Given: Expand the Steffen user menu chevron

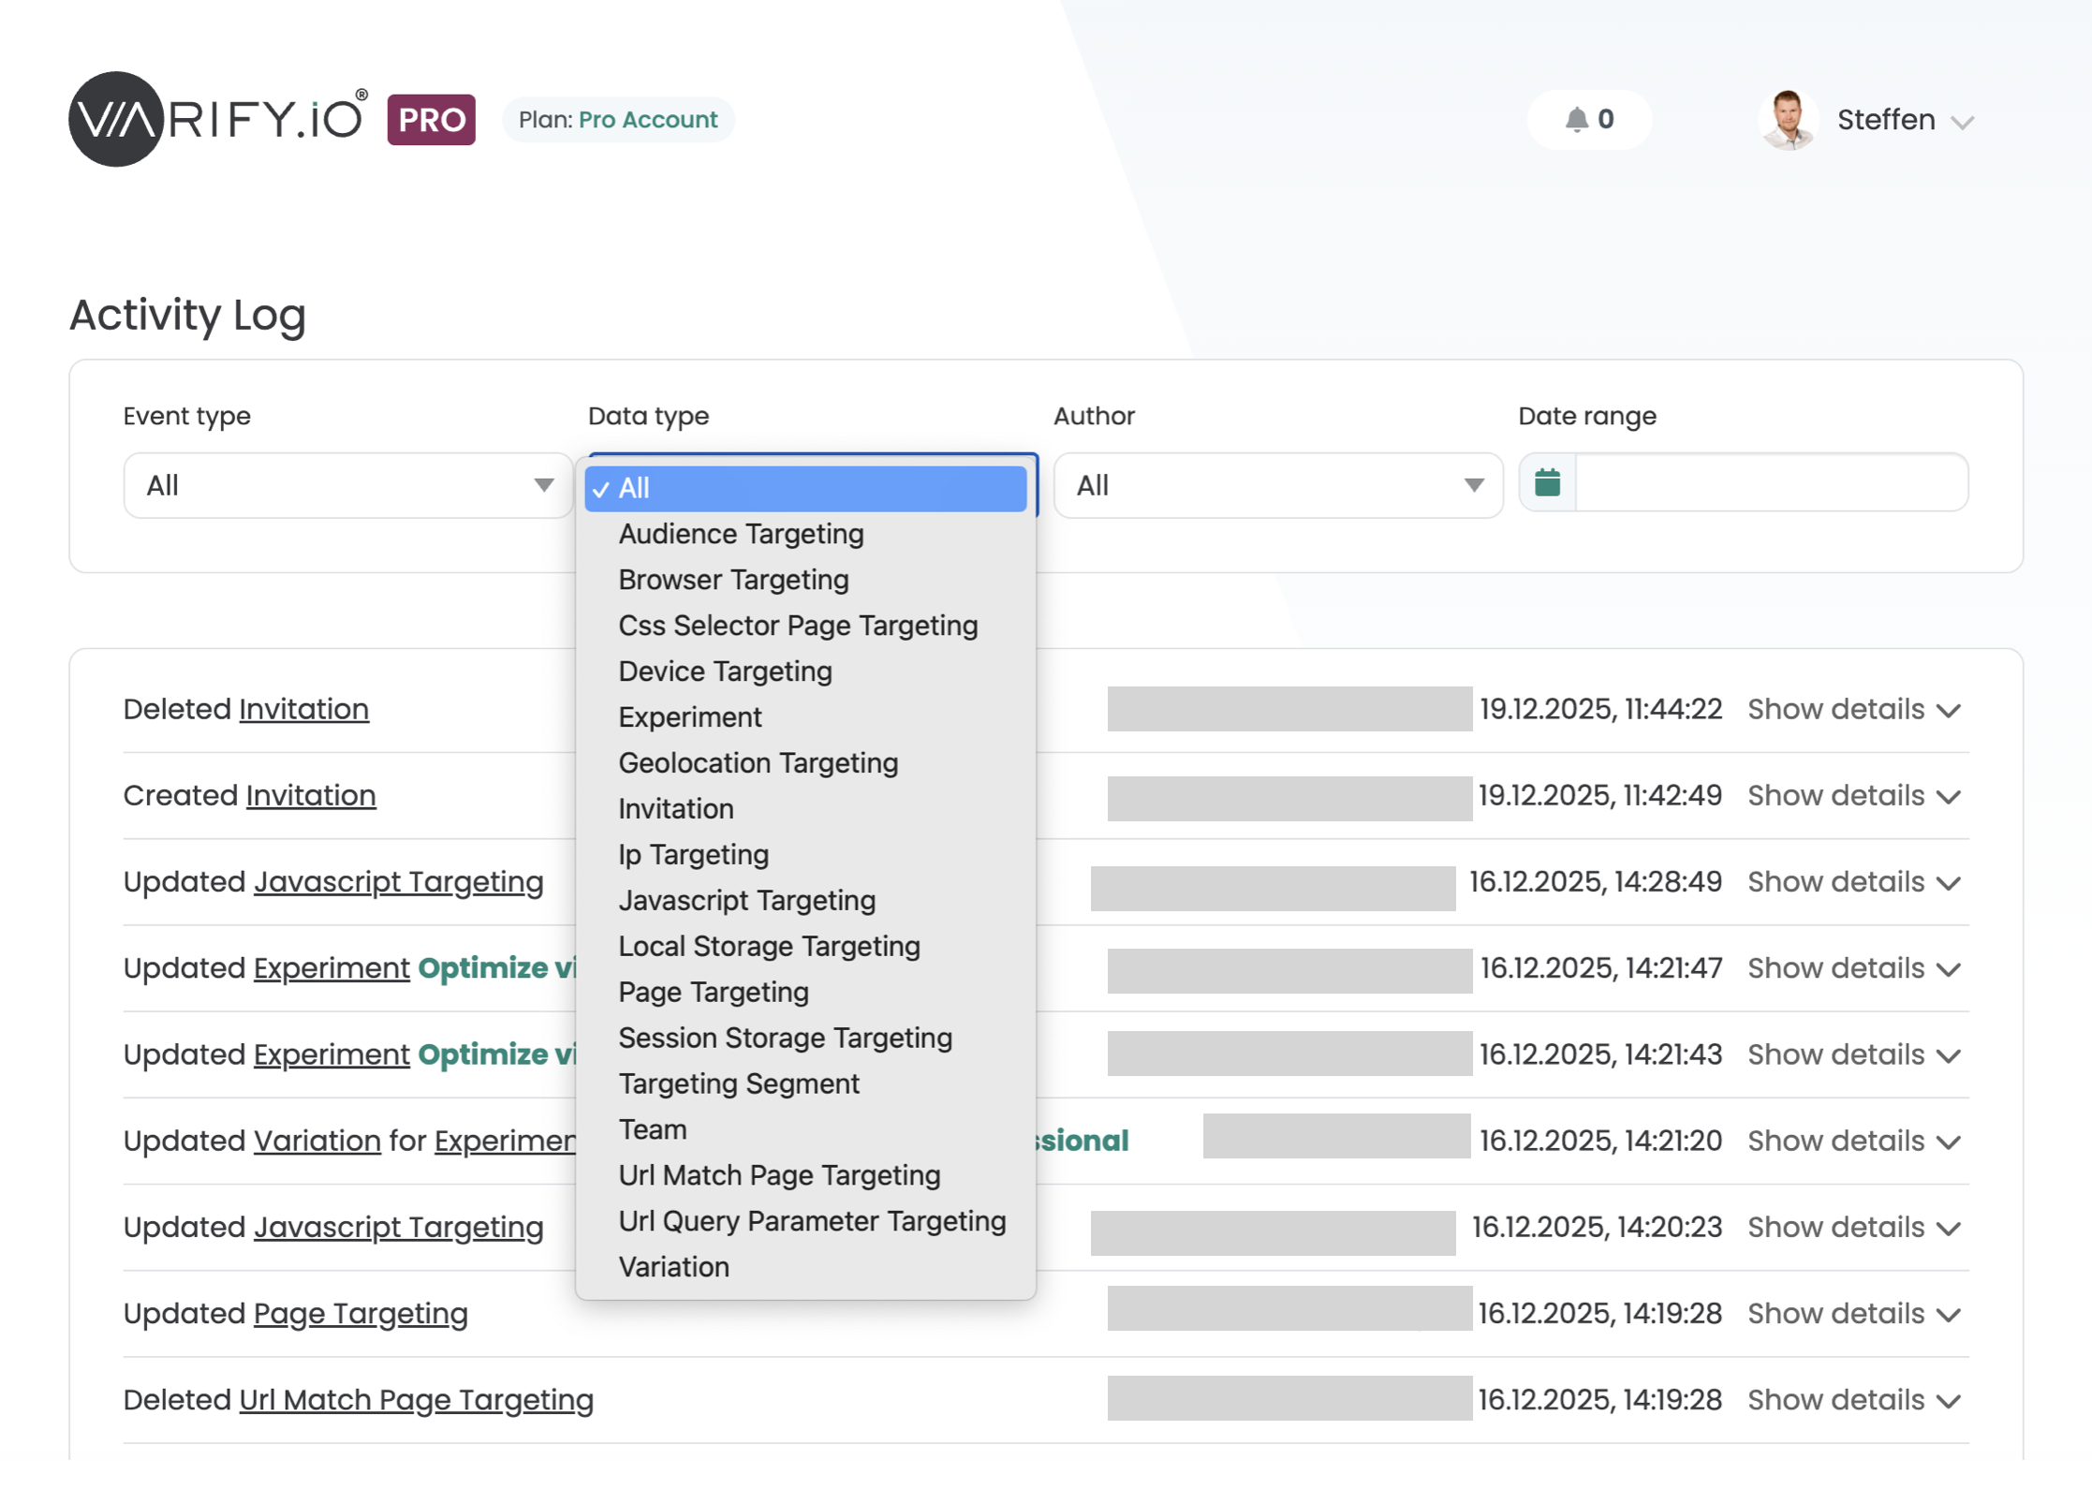Looking at the screenshot, I should [x=1962, y=123].
